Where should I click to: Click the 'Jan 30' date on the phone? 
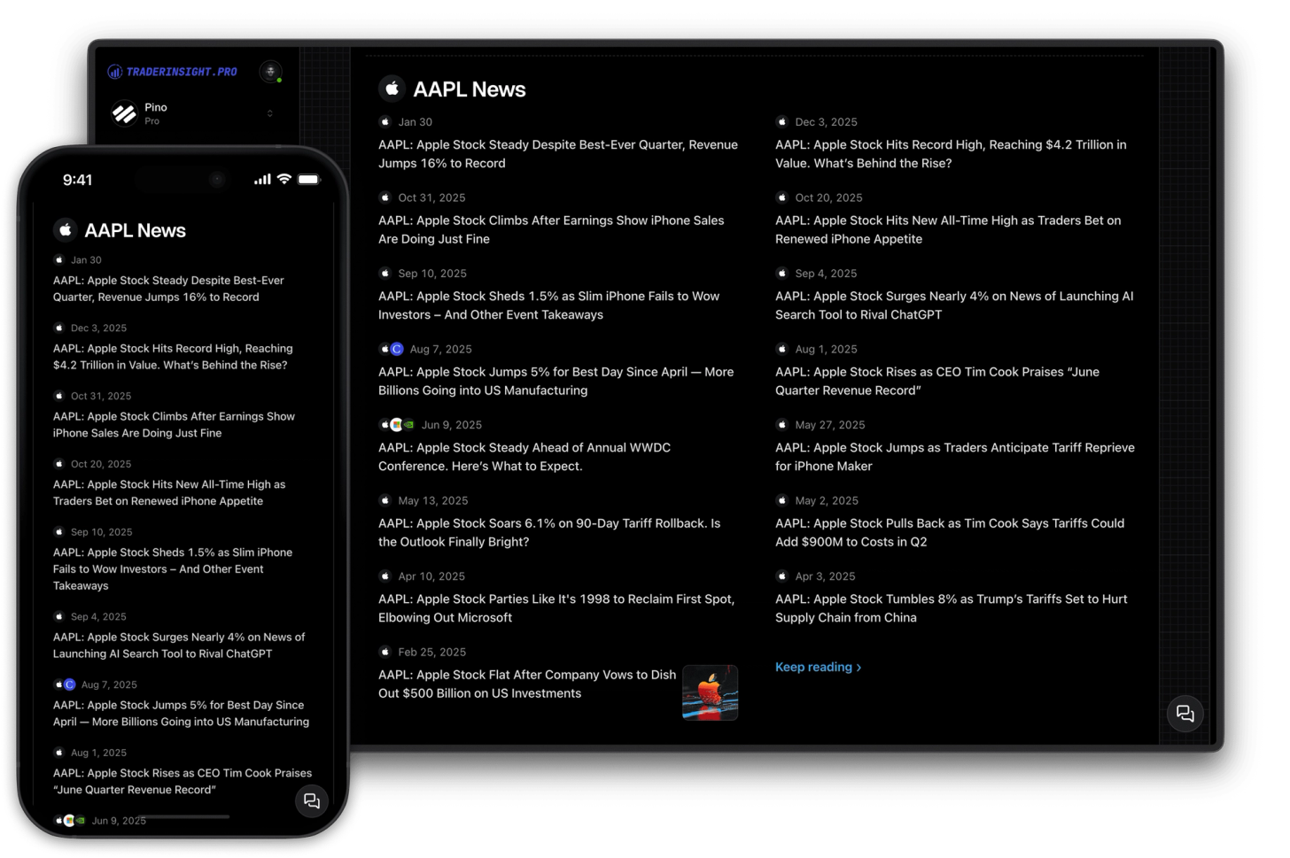coord(86,260)
